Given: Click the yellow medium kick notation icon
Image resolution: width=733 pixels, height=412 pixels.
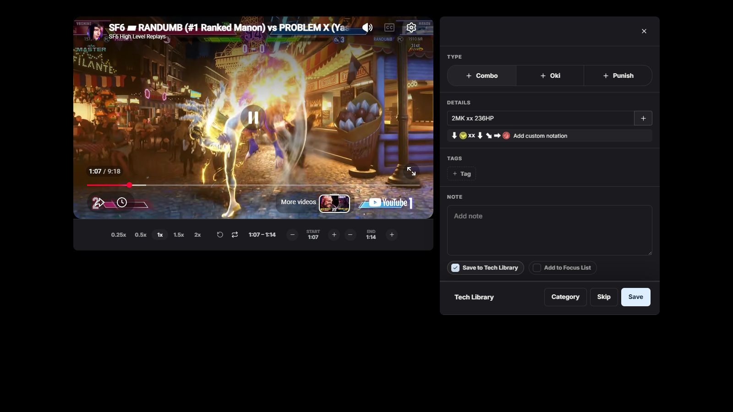Looking at the screenshot, I should [x=463, y=136].
